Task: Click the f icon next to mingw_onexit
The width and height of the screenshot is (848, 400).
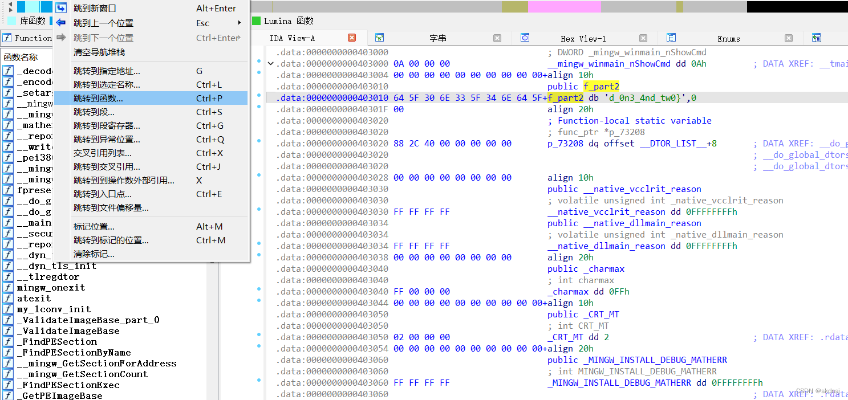Action: coord(7,287)
